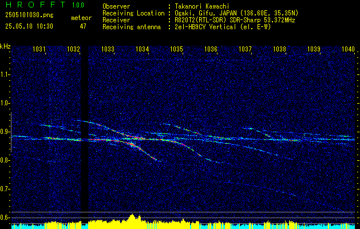Click the version number 1.0.0
Viewport: 360px width, 229px height.
[78, 5]
